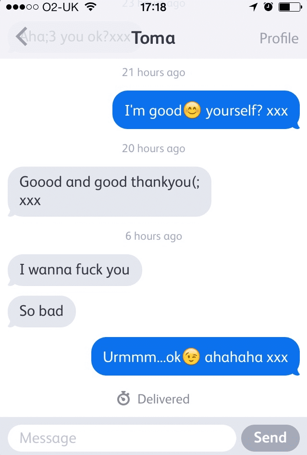
Task: Select the "Urmmm...ok ahahaha" blue bubble
Action: [x=196, y=356]
